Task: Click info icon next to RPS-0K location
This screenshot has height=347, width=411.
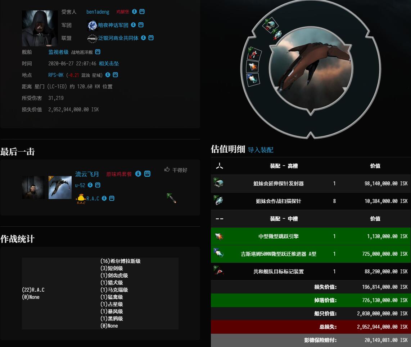Action: [x=108, y=75]
